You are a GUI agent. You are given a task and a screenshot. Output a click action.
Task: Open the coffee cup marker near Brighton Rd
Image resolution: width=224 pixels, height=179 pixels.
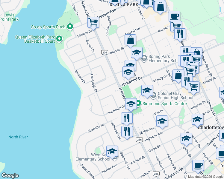click(198, 166)
